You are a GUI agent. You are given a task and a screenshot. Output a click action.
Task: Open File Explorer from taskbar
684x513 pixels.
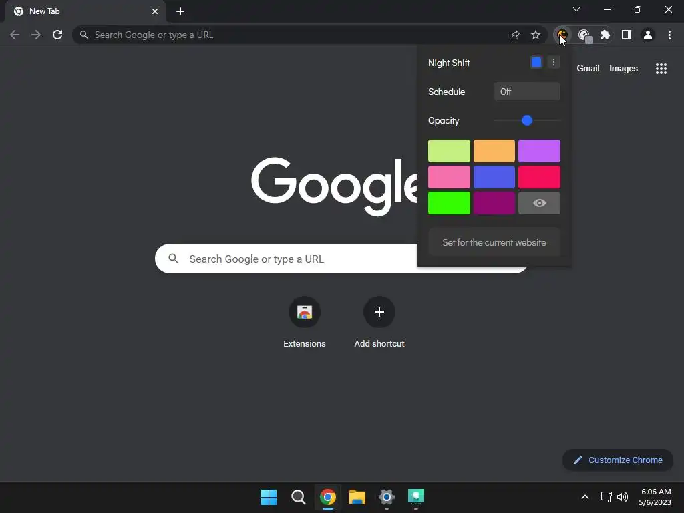point(357,497)
